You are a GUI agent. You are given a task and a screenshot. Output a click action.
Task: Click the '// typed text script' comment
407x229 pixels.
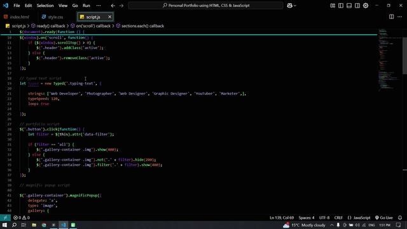[x=41, y=78]
